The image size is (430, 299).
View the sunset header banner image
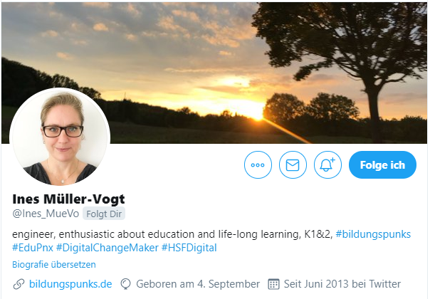point(214,73)
